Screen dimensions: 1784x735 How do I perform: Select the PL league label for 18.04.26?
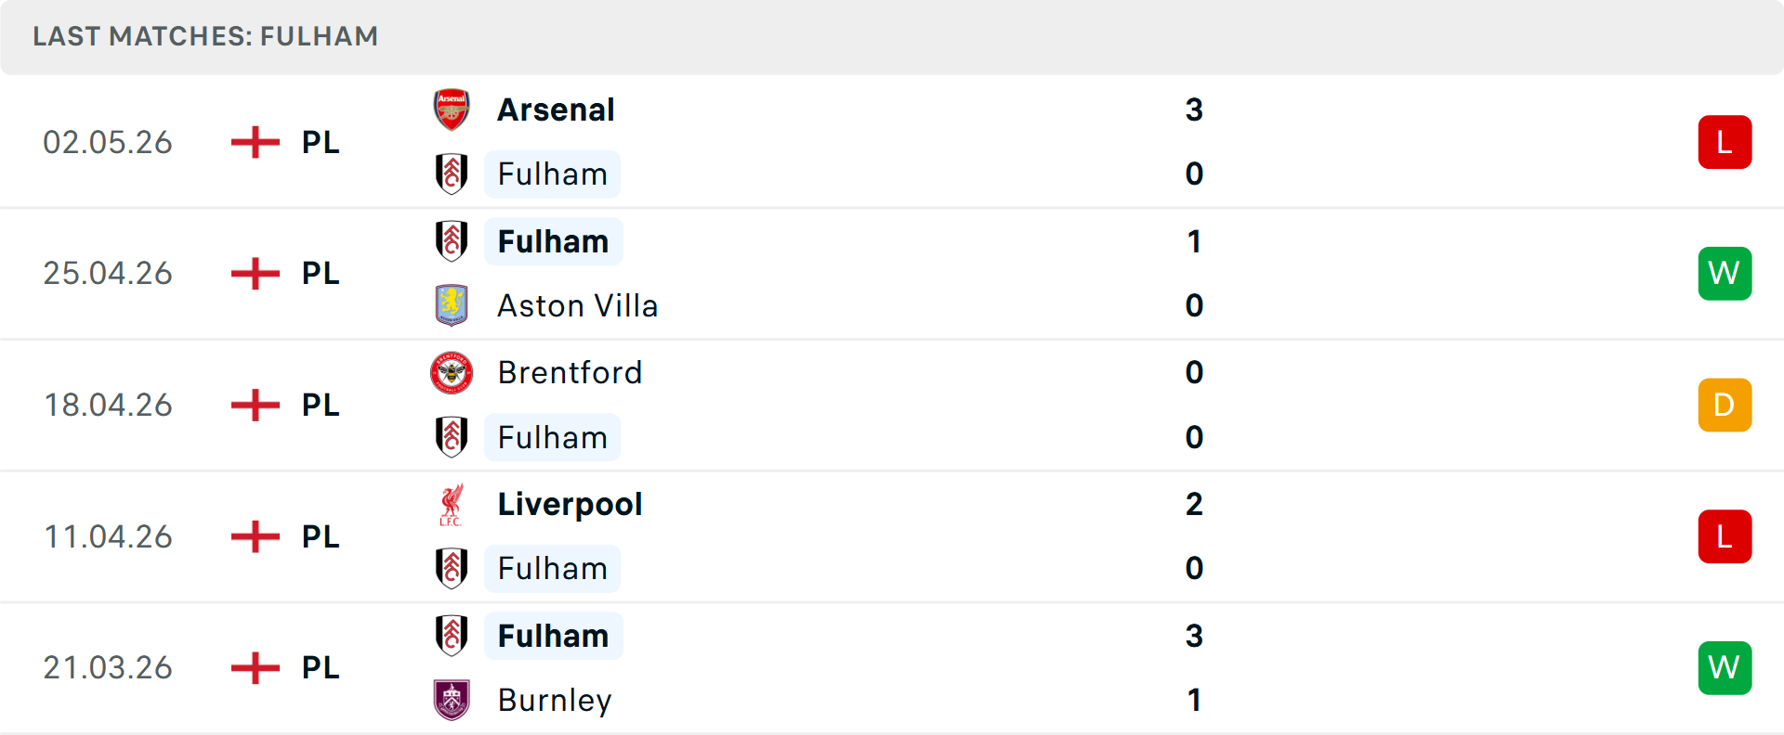tap(321, 405)
